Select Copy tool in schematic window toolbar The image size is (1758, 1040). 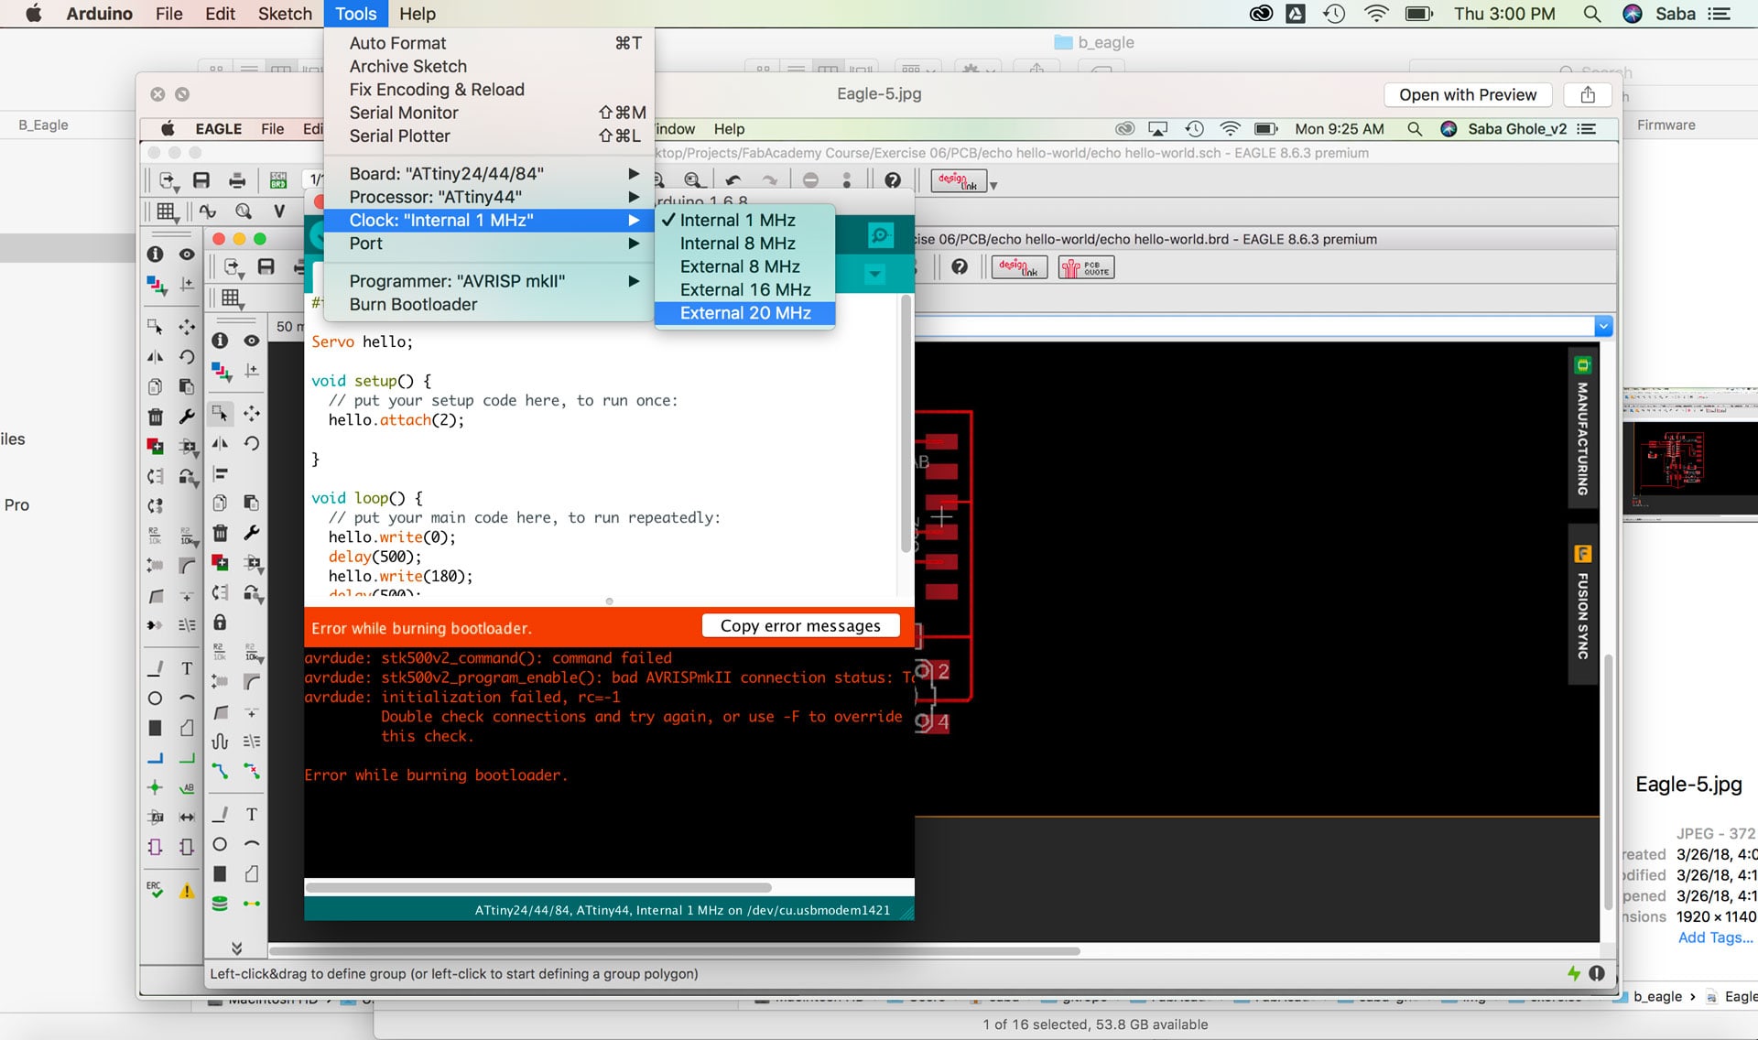[x=155, y=386]
